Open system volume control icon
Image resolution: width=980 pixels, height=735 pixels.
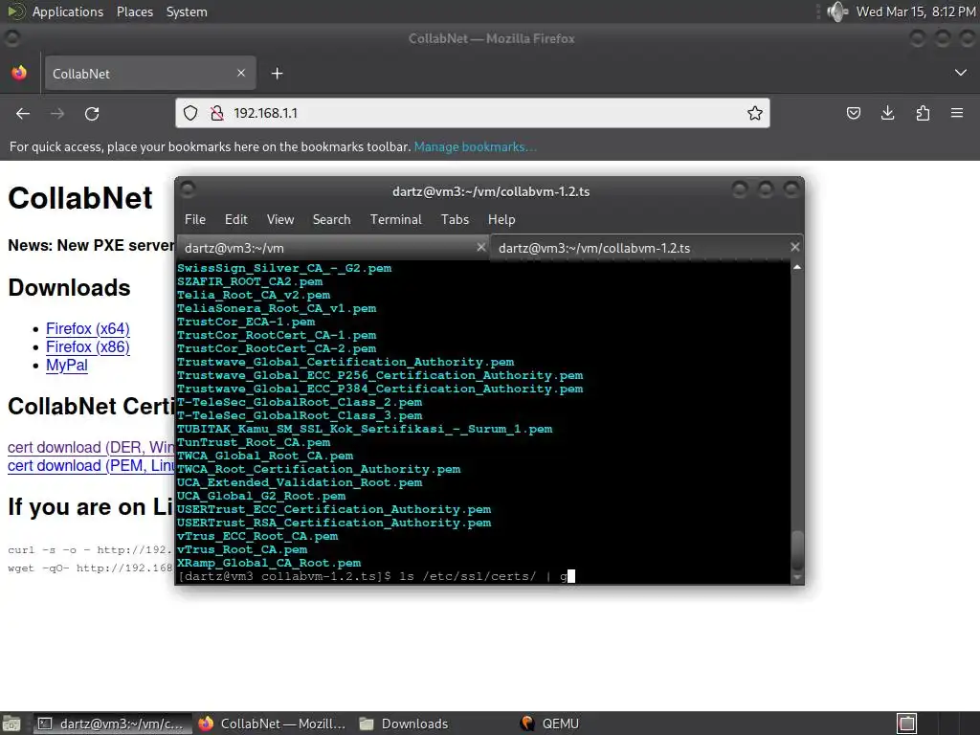coord(836,11)
